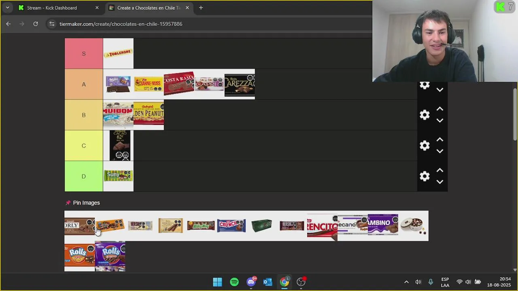Select the Toblerone image in S tier
The width and height of the screenshot is (518, 291).
pyautogui.click(x=118, y=53)
